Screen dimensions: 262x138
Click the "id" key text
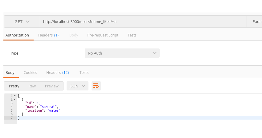(29, 103)
